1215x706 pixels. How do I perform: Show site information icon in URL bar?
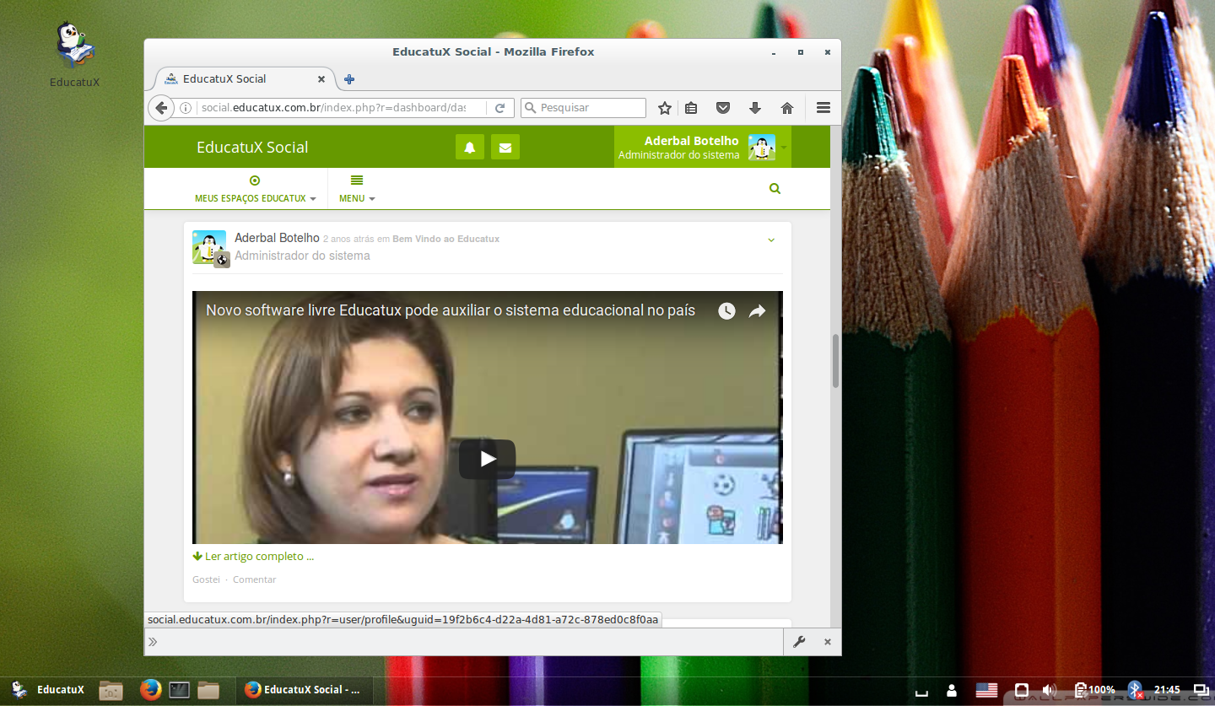[x=186, y=108]
